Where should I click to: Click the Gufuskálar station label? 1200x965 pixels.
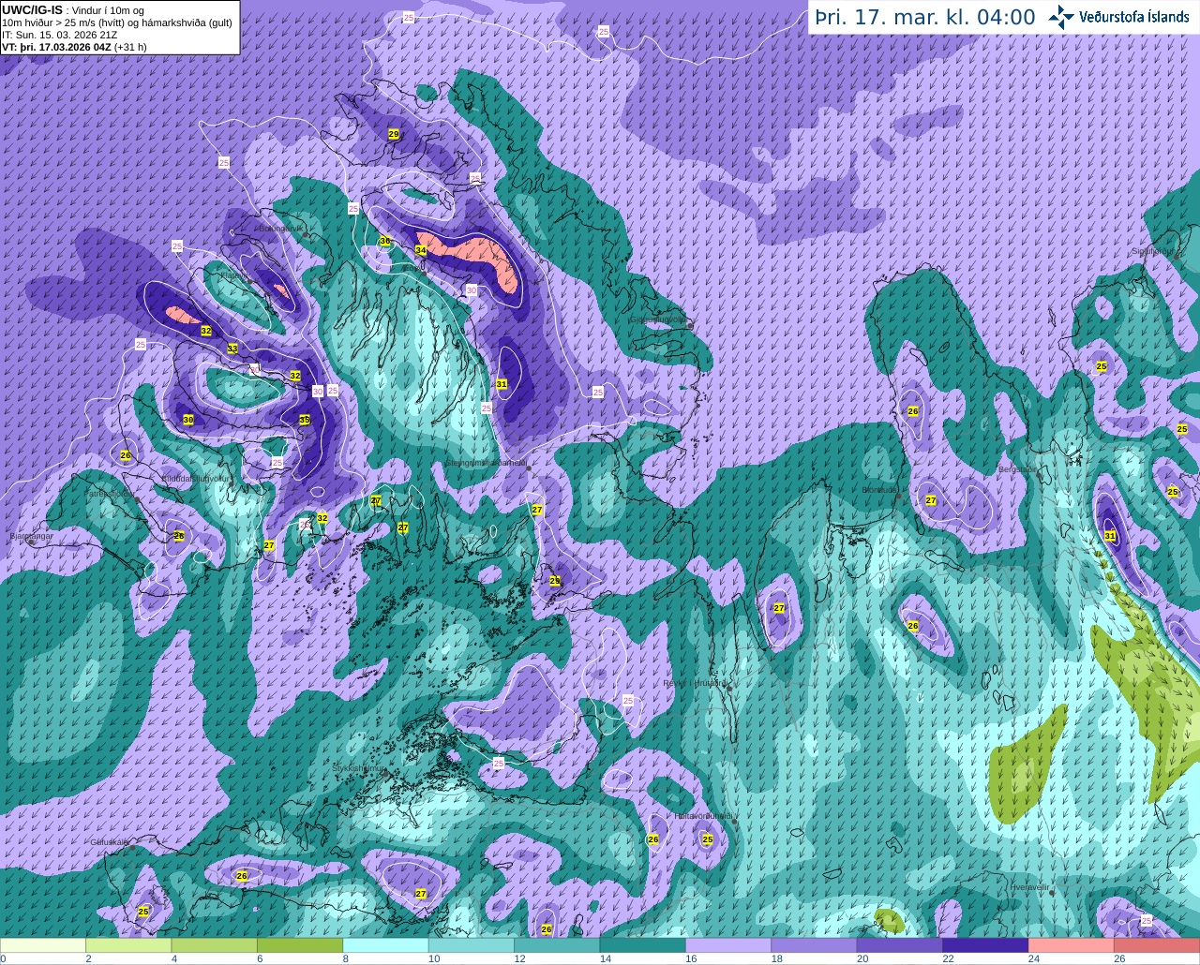coord(109,841)
